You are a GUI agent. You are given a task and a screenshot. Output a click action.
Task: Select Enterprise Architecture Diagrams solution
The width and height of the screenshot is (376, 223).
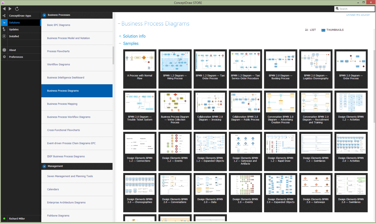[77, 202]
